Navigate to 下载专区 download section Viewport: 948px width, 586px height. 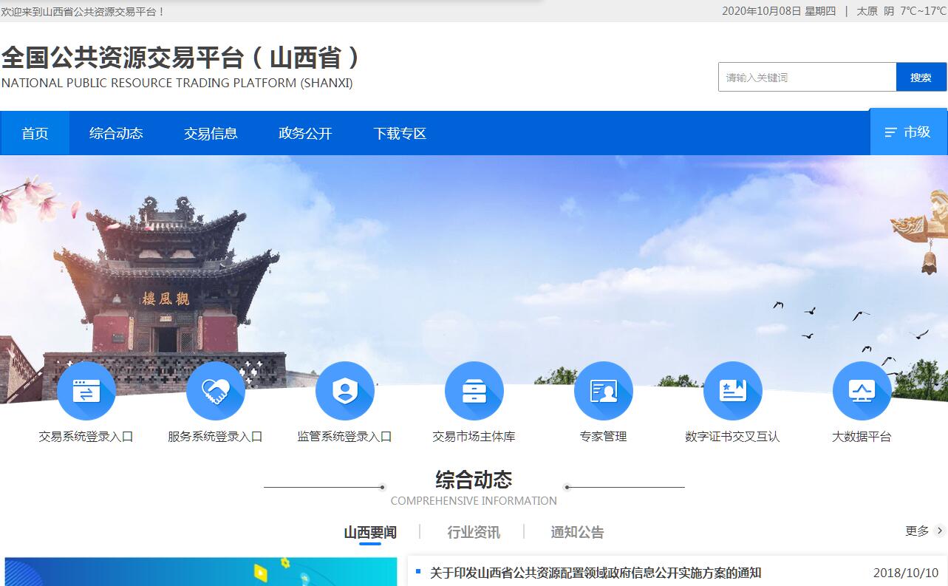click(x=400, y=134)
